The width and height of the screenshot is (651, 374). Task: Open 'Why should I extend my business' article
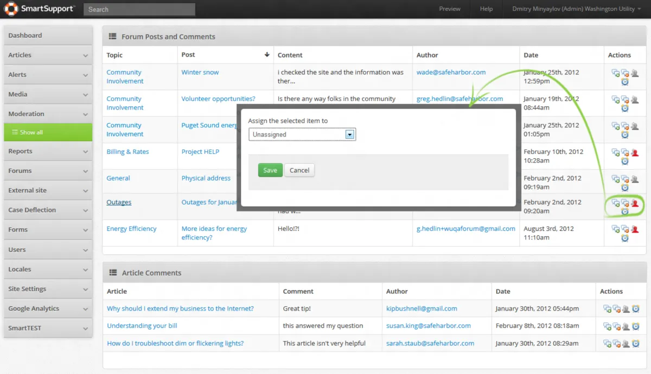click(x=180, y=308)
